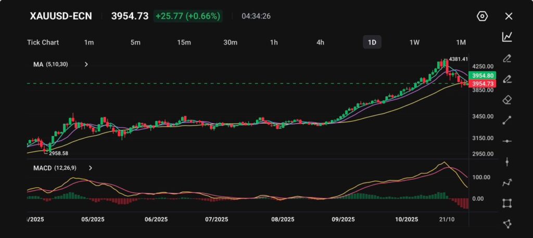This screenshot has width=533, height=238.
Task: Switch to the 1W timeframe
Action: 414,42
